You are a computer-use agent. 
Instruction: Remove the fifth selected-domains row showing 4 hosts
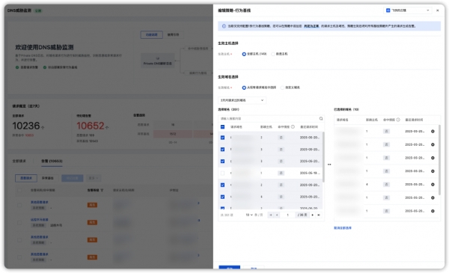point(433,185)
